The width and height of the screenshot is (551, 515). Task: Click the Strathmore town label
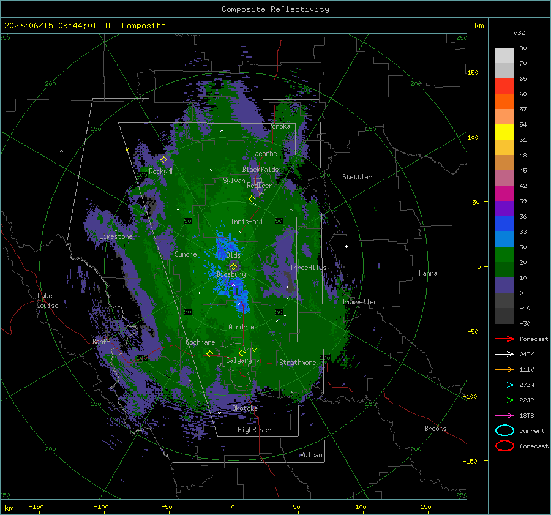coord(298,363)
